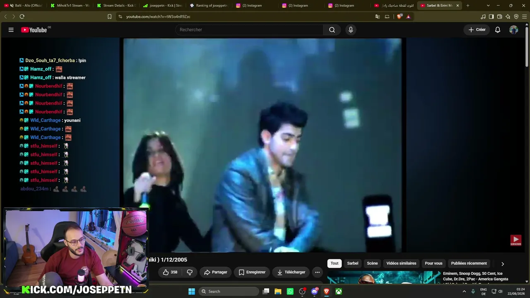This screenshot has height=298, width=530.
Task: Open the browser main menu
Action: click(525, 17)
